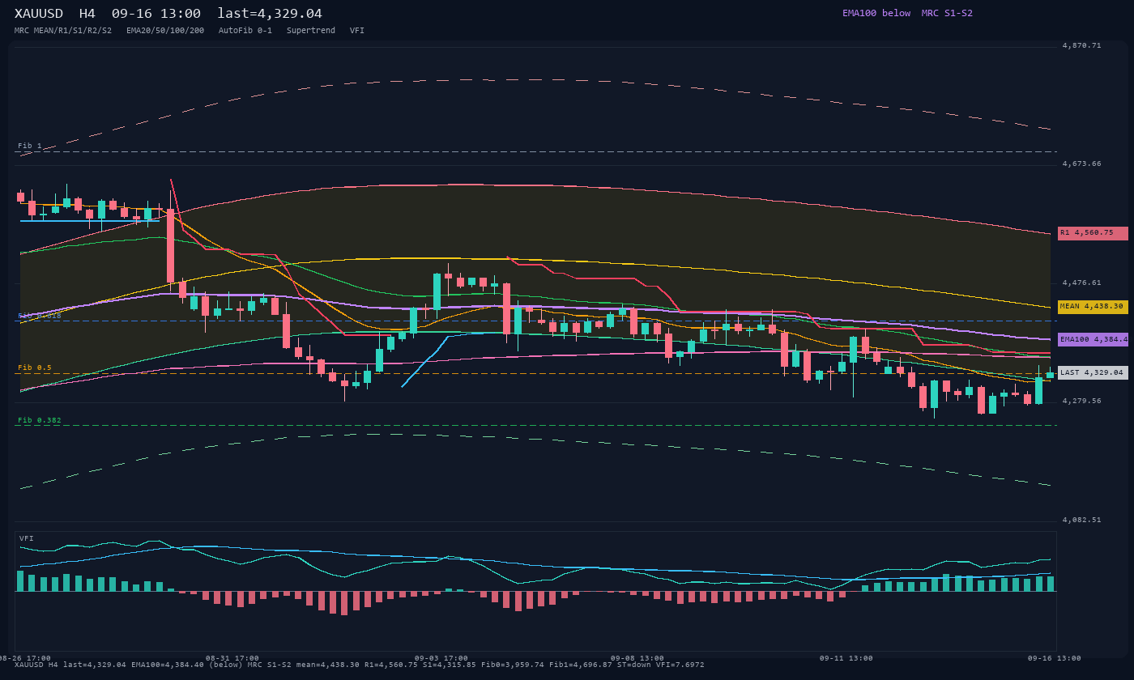Click the 4,082.51 price axis label
1134x680 pixels.
[1082, 520]
